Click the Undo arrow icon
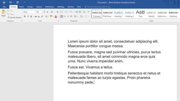This screenshot has height=101, width=180. click(x=11, y=2)
